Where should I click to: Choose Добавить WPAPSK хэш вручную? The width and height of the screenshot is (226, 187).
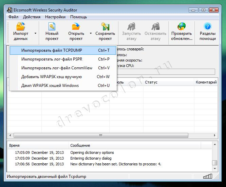coord(63,77)
